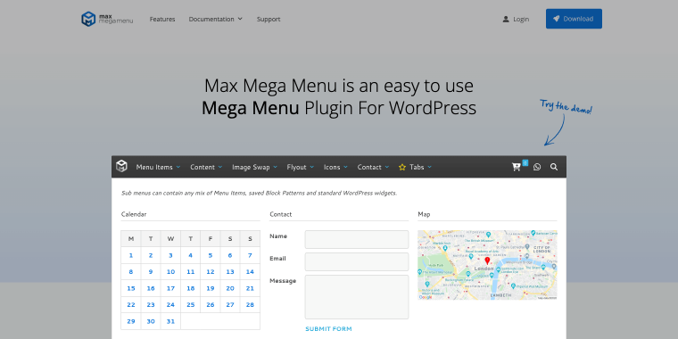Select calendar date 14

(250, 272)
